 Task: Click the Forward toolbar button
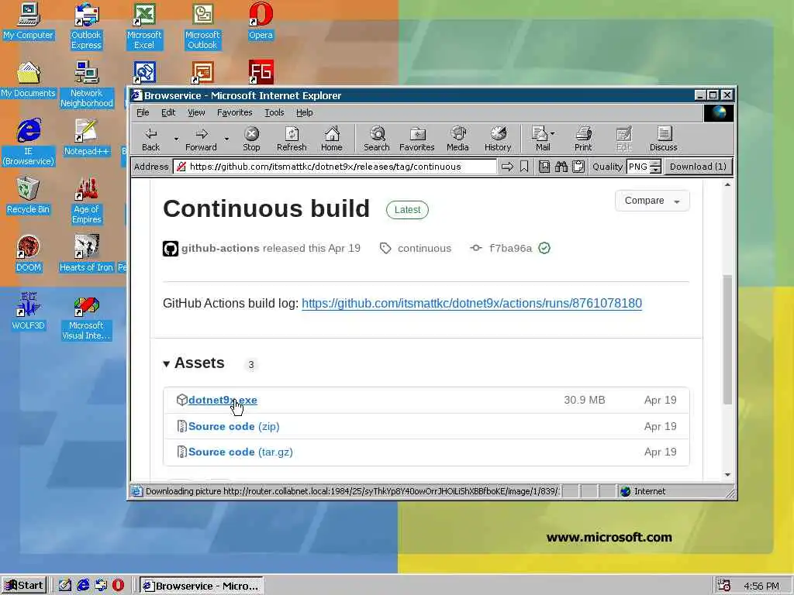[x=201, y=139]
